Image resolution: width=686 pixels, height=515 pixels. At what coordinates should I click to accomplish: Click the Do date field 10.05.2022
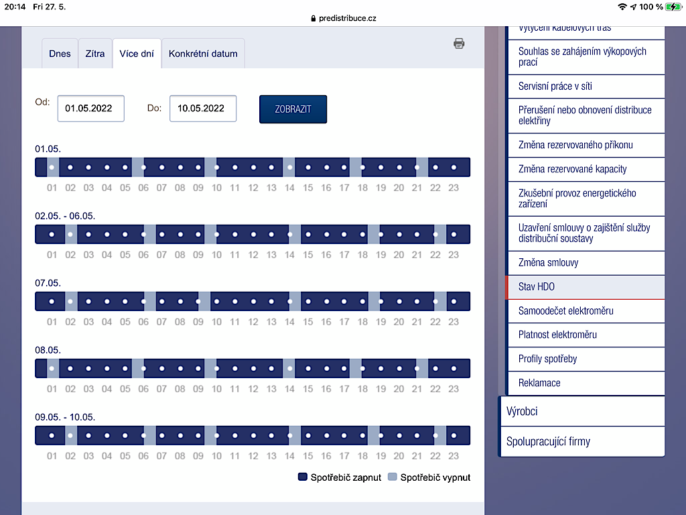(203, 108)
